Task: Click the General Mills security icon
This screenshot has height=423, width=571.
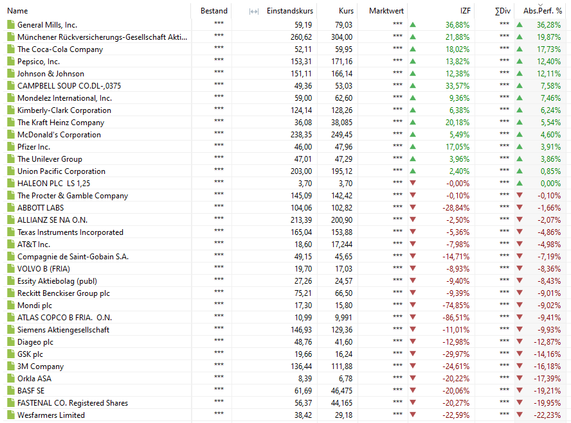Action: point(10,25)
